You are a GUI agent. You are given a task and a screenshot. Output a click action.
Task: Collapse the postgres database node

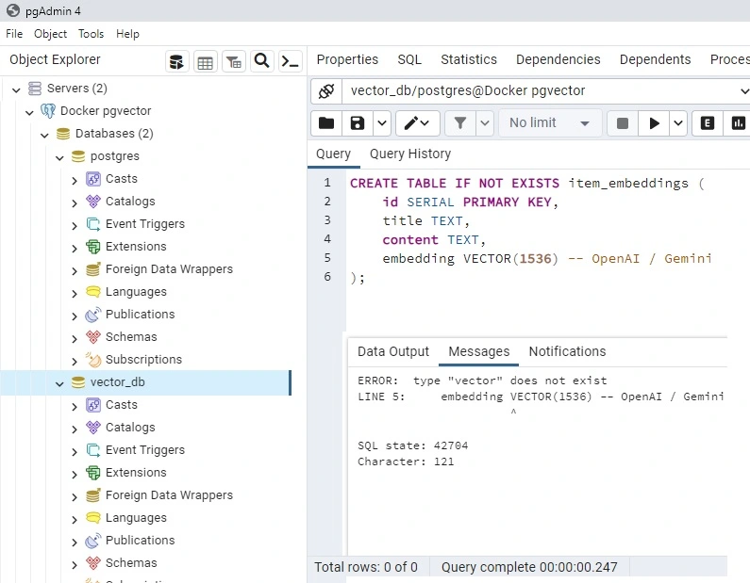coord(59,157)
